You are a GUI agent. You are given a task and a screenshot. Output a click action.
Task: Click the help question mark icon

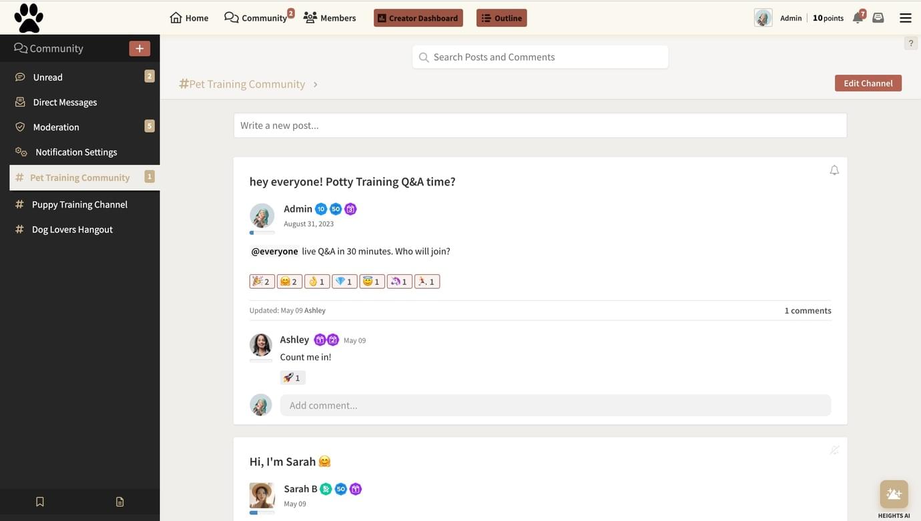click(910, 43)
